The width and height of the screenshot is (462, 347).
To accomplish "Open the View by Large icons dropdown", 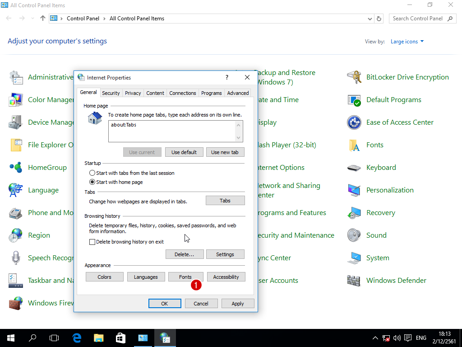I will click(407, 42).
